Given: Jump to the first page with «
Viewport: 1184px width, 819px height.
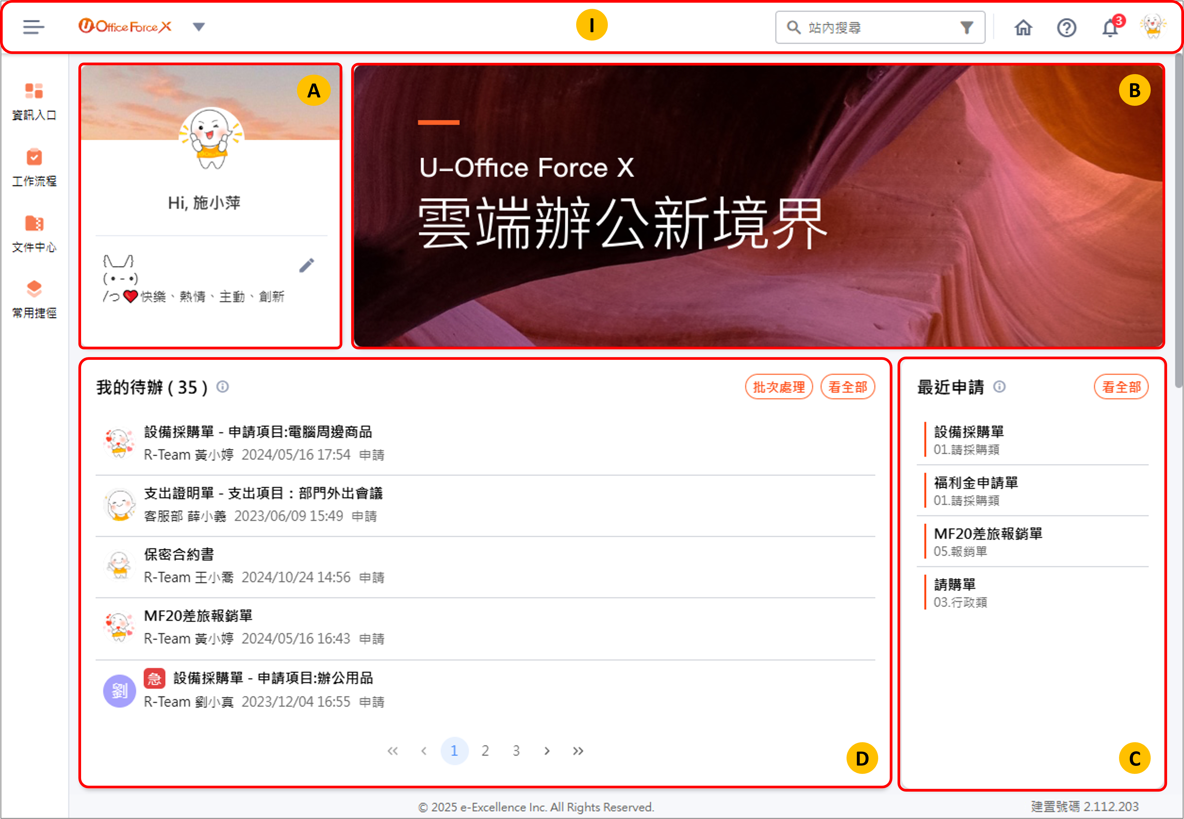Looking at the screenshot, I should [x=393, y=751].
